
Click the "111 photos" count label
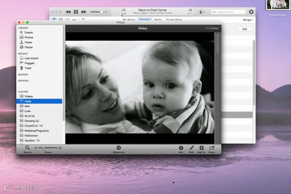click(212, 29)
